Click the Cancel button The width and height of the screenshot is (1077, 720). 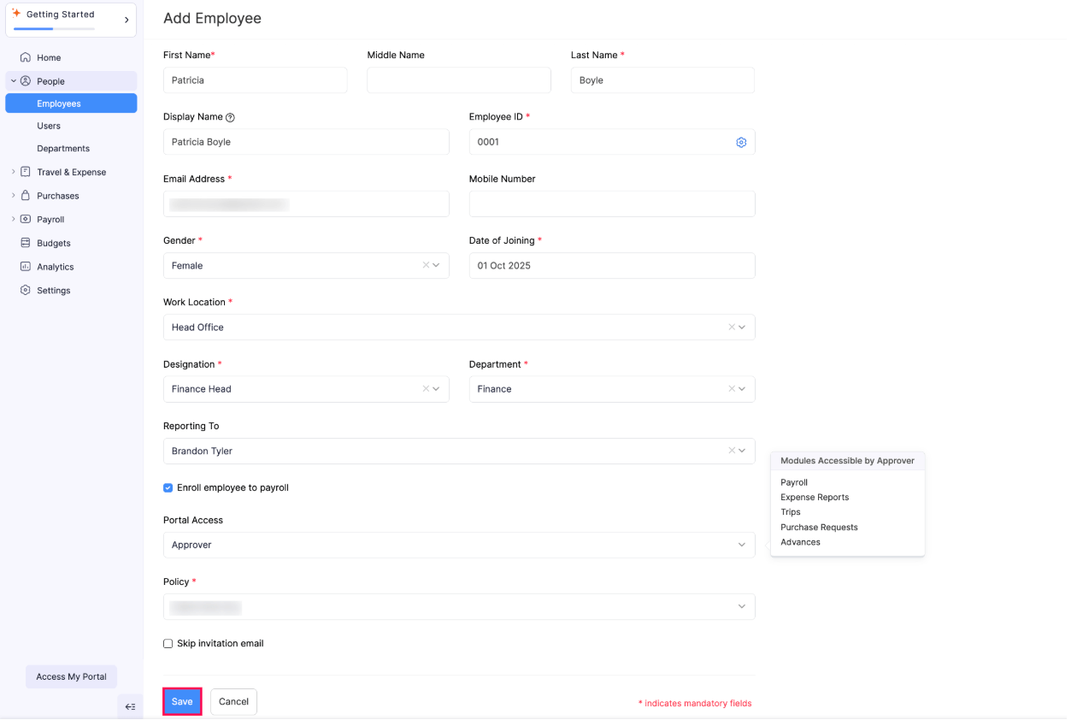(233, 702)
